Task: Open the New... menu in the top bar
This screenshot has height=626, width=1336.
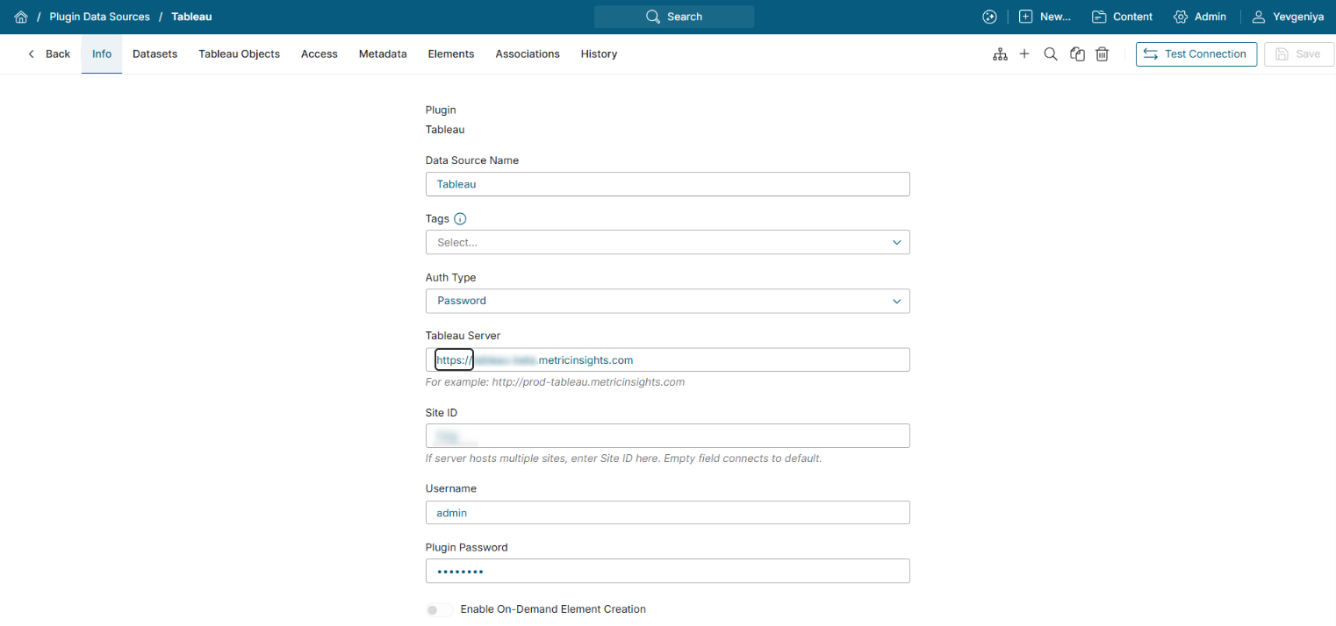Action: click(x=1045, y=17)
